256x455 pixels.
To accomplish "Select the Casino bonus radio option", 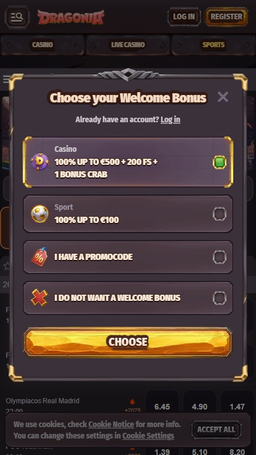I will click(128, 162).
